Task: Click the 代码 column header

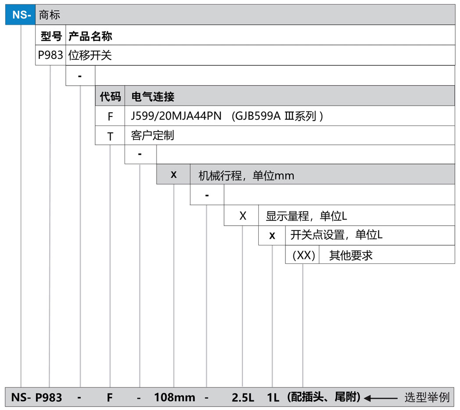Action: tap(110, 96)
